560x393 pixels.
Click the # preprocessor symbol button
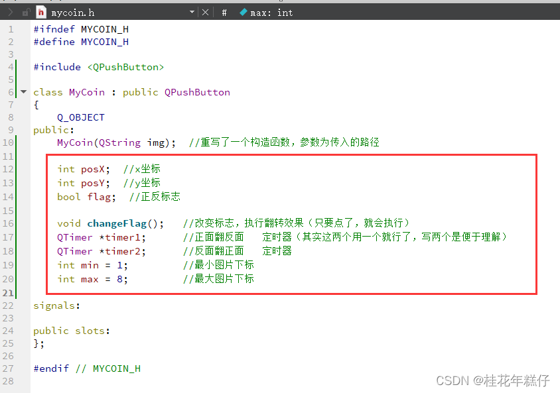[x=224, y=13]
